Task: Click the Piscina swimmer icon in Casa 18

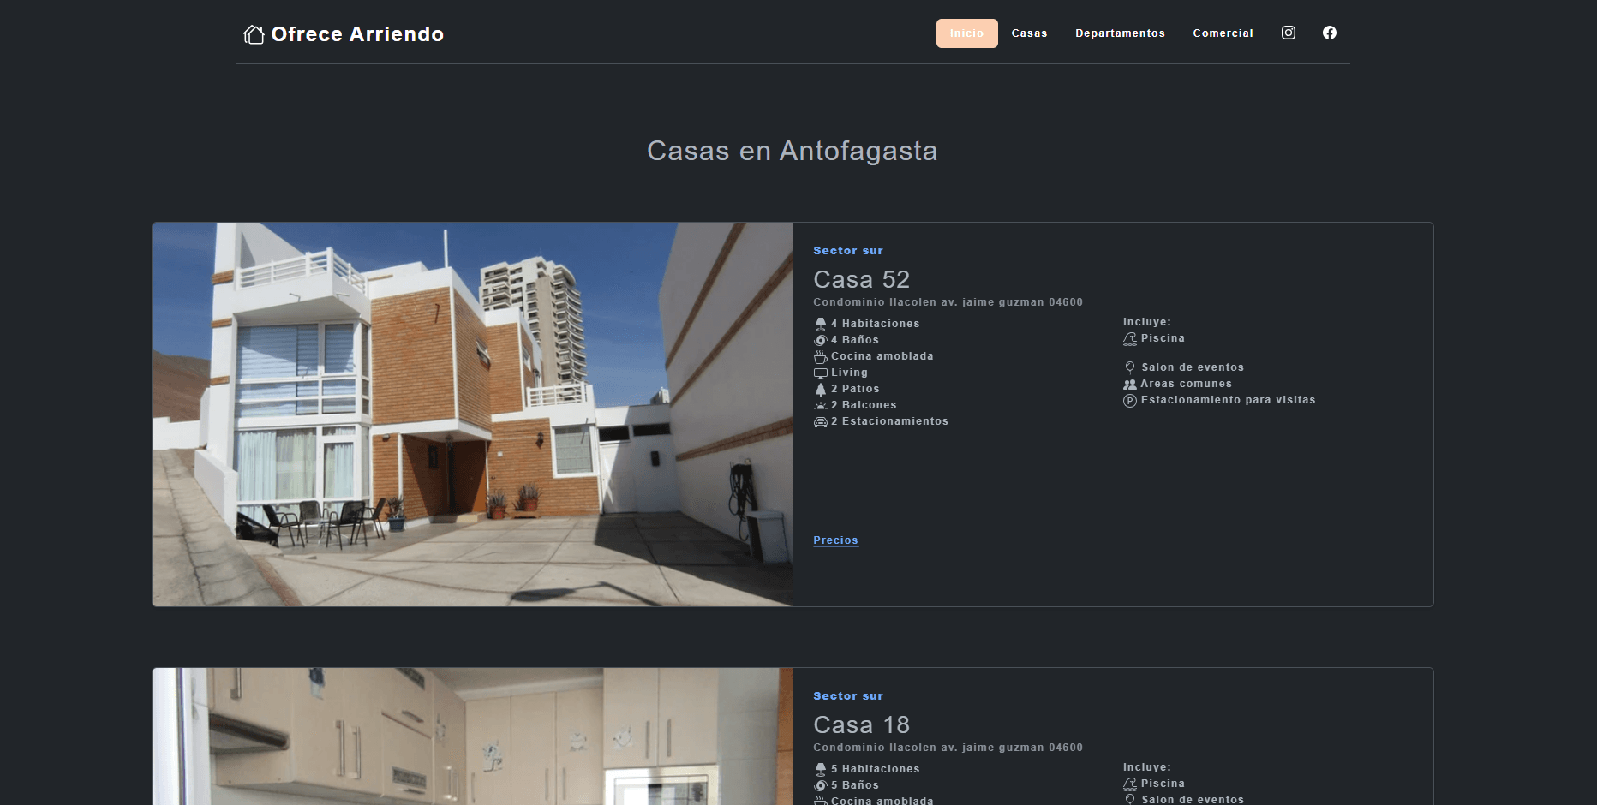Action: 1130,784
